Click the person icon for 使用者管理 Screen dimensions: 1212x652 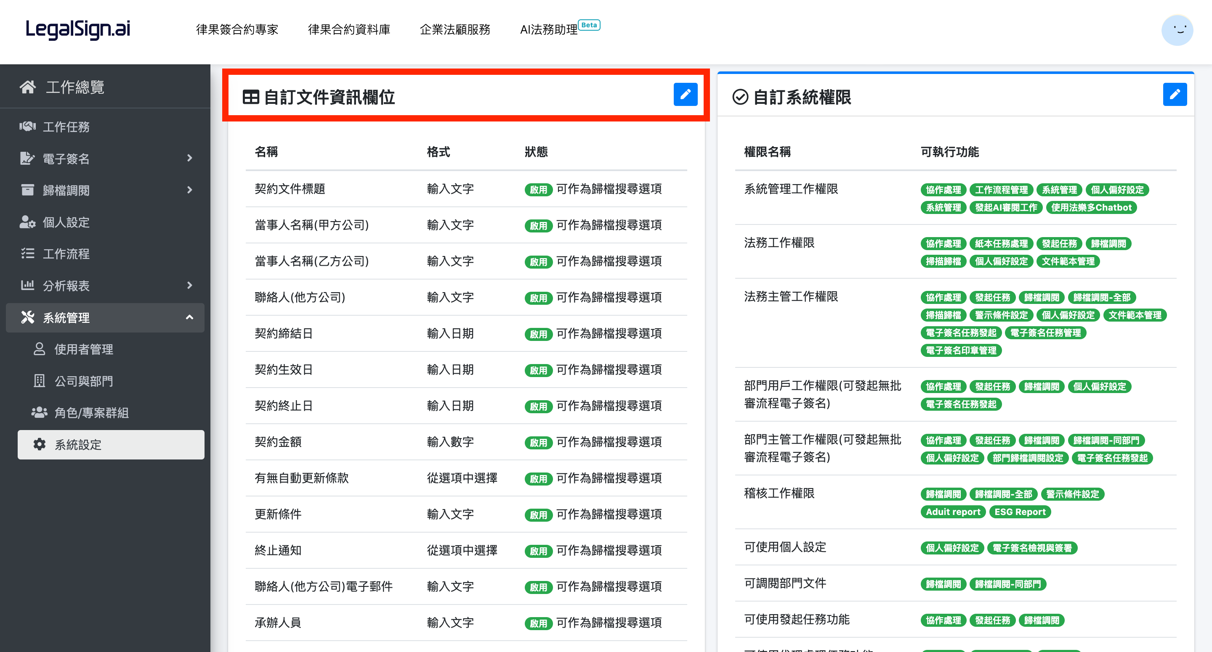[40, 349]
